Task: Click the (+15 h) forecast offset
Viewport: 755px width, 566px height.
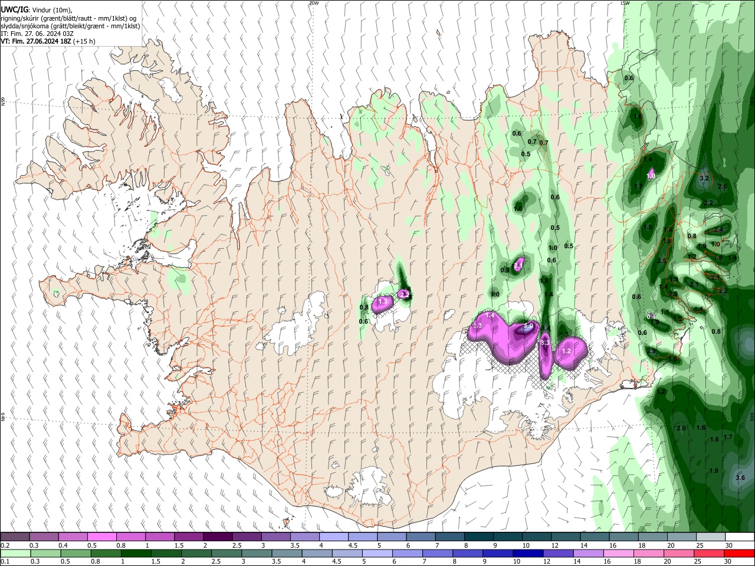Action: pos(84,41)
